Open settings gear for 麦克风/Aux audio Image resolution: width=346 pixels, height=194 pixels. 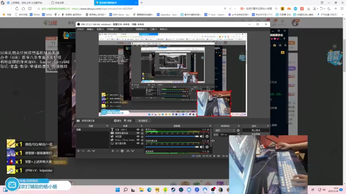(x=207, y=136)
